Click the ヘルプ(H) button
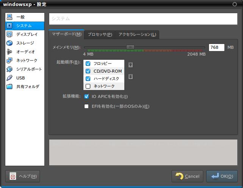Screen dimensions: 243x188 (x=23, y=176)
